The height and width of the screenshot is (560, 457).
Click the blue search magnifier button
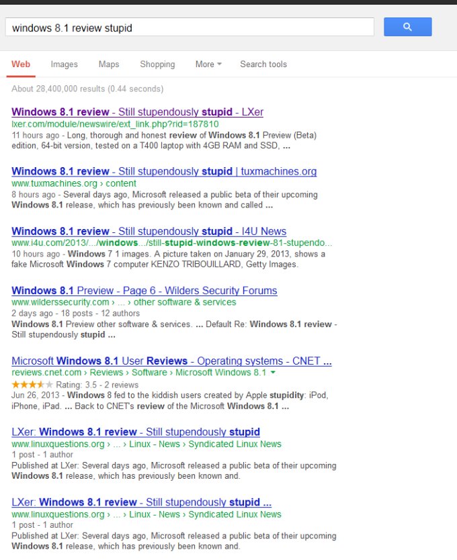408,27
